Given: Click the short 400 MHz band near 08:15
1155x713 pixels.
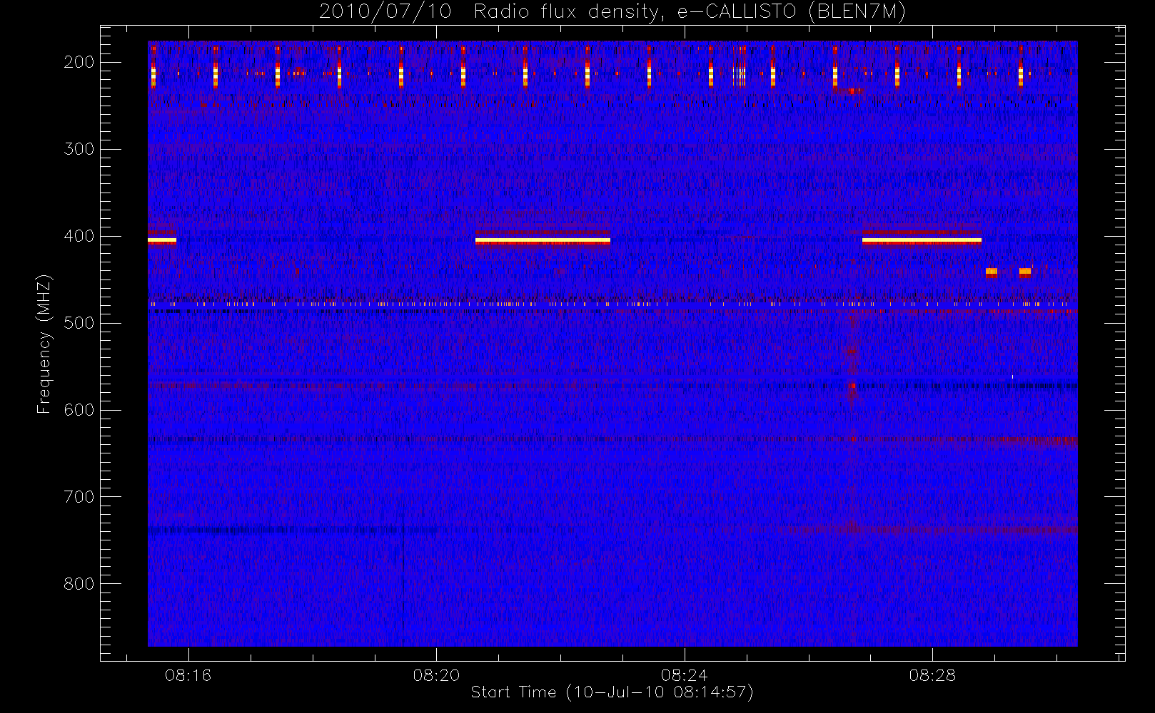Looking at the screenshot, I should click(x=162, y=241).
